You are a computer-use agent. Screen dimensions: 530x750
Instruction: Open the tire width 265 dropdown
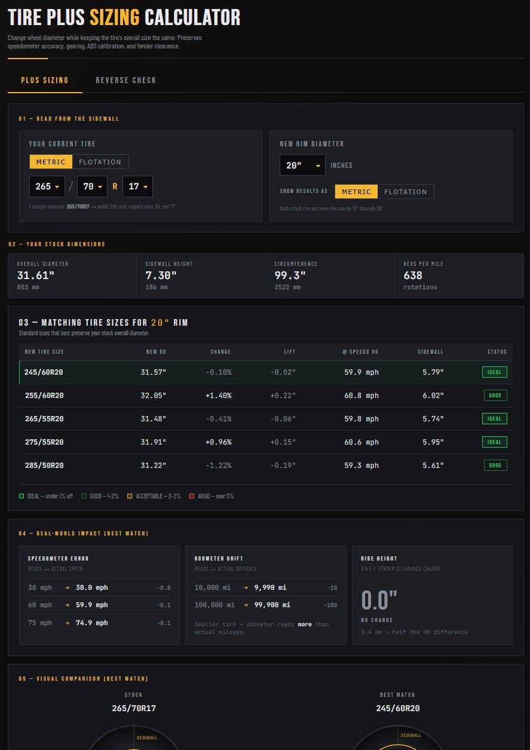click(47, 186)
